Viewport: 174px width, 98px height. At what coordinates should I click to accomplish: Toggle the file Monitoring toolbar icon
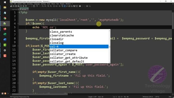tap(77, 6)
